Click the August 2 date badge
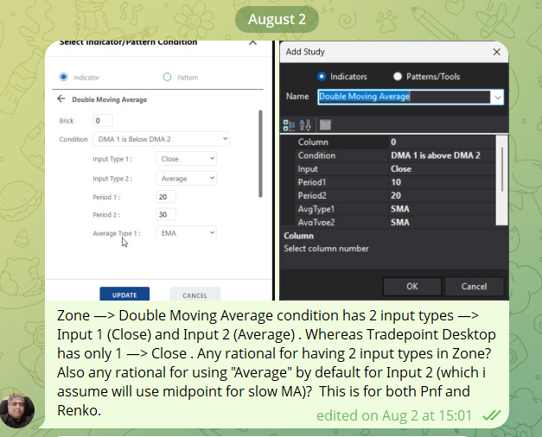This screenshot has width=542, height=437. click(277, 19)
